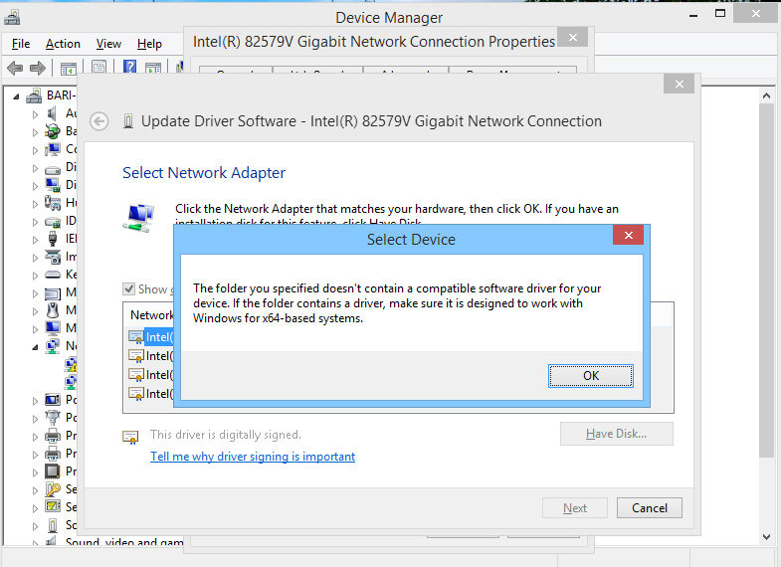
Task: Close the Intel 82579V Properties window
Action: pyautogui.click(x=573, y=38)
